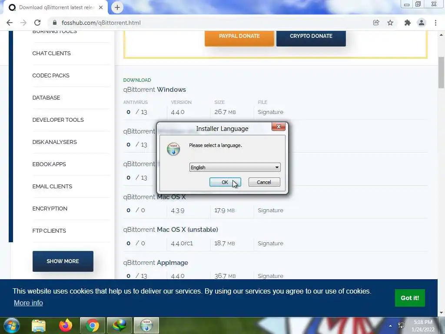Viewport: 445px width, 334px height.
Task: Open the Disk Analysers category
Action: coord(54,142)
